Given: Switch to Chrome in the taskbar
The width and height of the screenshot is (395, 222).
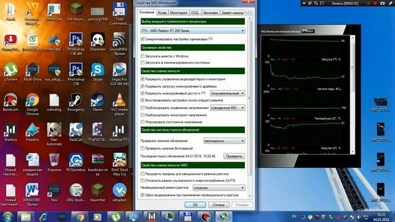Looking at the screenshot, I should [x=80, y=216].
